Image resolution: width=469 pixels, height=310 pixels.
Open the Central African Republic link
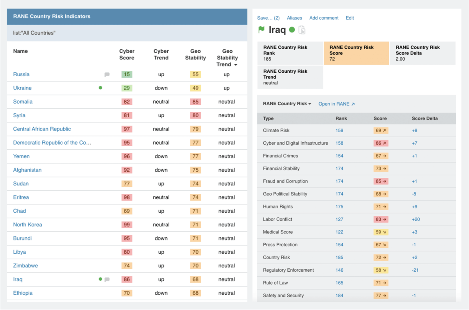click(x=42, y=129)
